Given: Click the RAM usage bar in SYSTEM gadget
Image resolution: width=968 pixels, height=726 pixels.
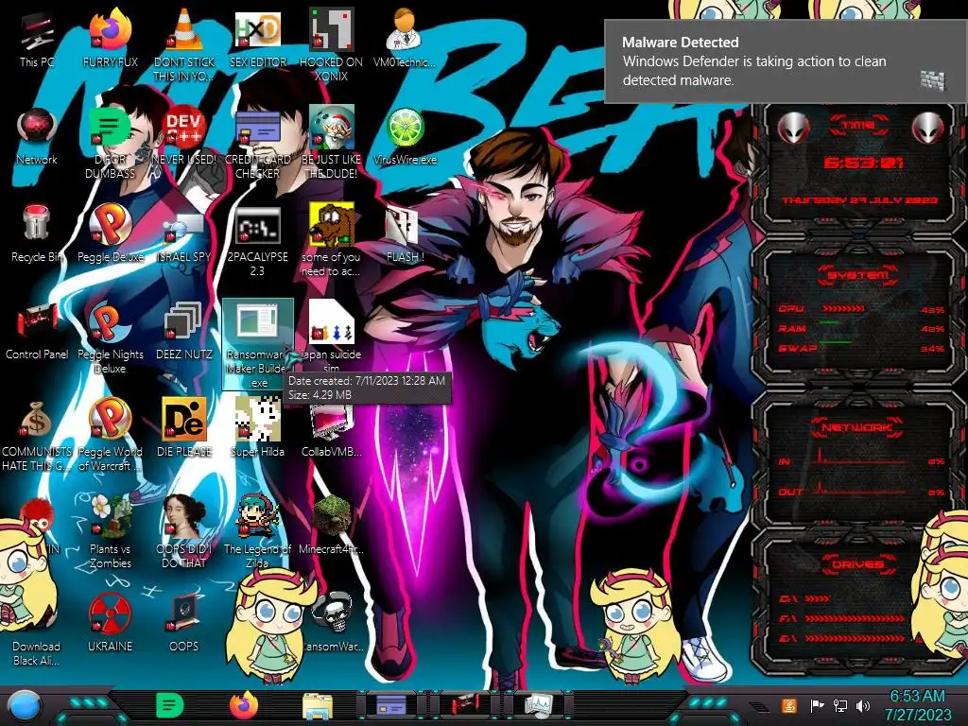Looking at the screenshot, I should [829, 323].
